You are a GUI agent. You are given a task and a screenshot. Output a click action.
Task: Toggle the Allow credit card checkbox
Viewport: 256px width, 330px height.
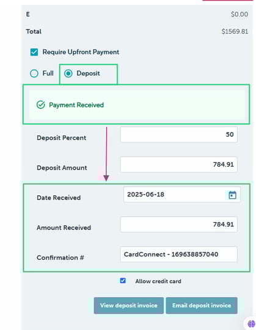click(123, 281)
